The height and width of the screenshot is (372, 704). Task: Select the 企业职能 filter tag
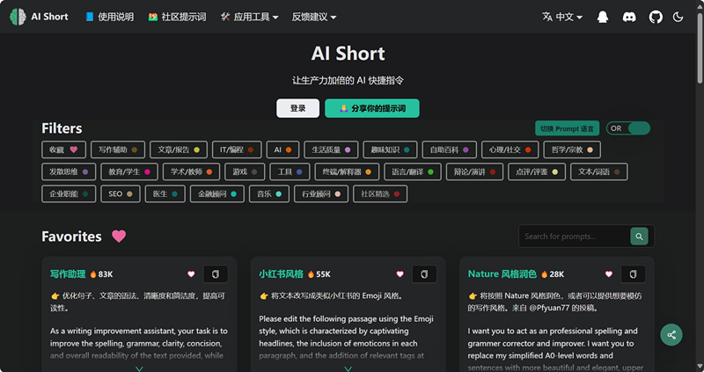[x=69, y=193]
